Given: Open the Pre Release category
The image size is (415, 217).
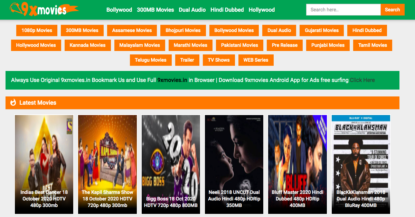Looking at the screenshot, I should pyautogui.click(x=284, y=45).
